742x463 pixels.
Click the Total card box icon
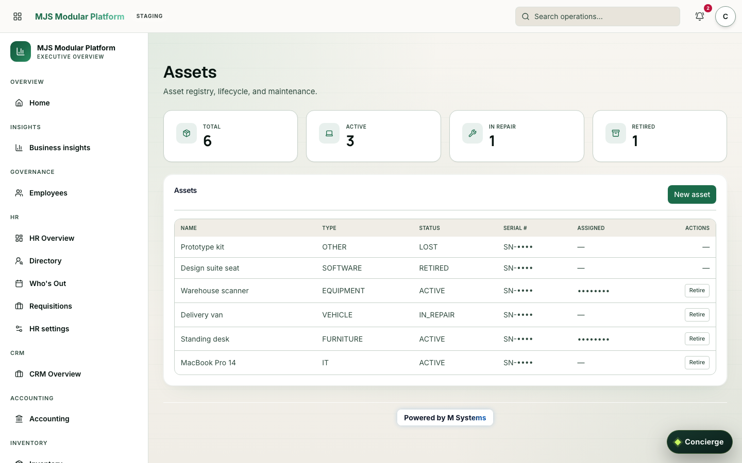click(187, 133)
